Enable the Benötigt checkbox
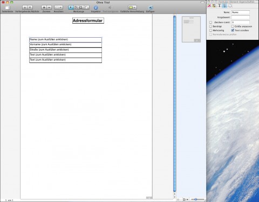 pyautogui.click(x=210, y=26)
